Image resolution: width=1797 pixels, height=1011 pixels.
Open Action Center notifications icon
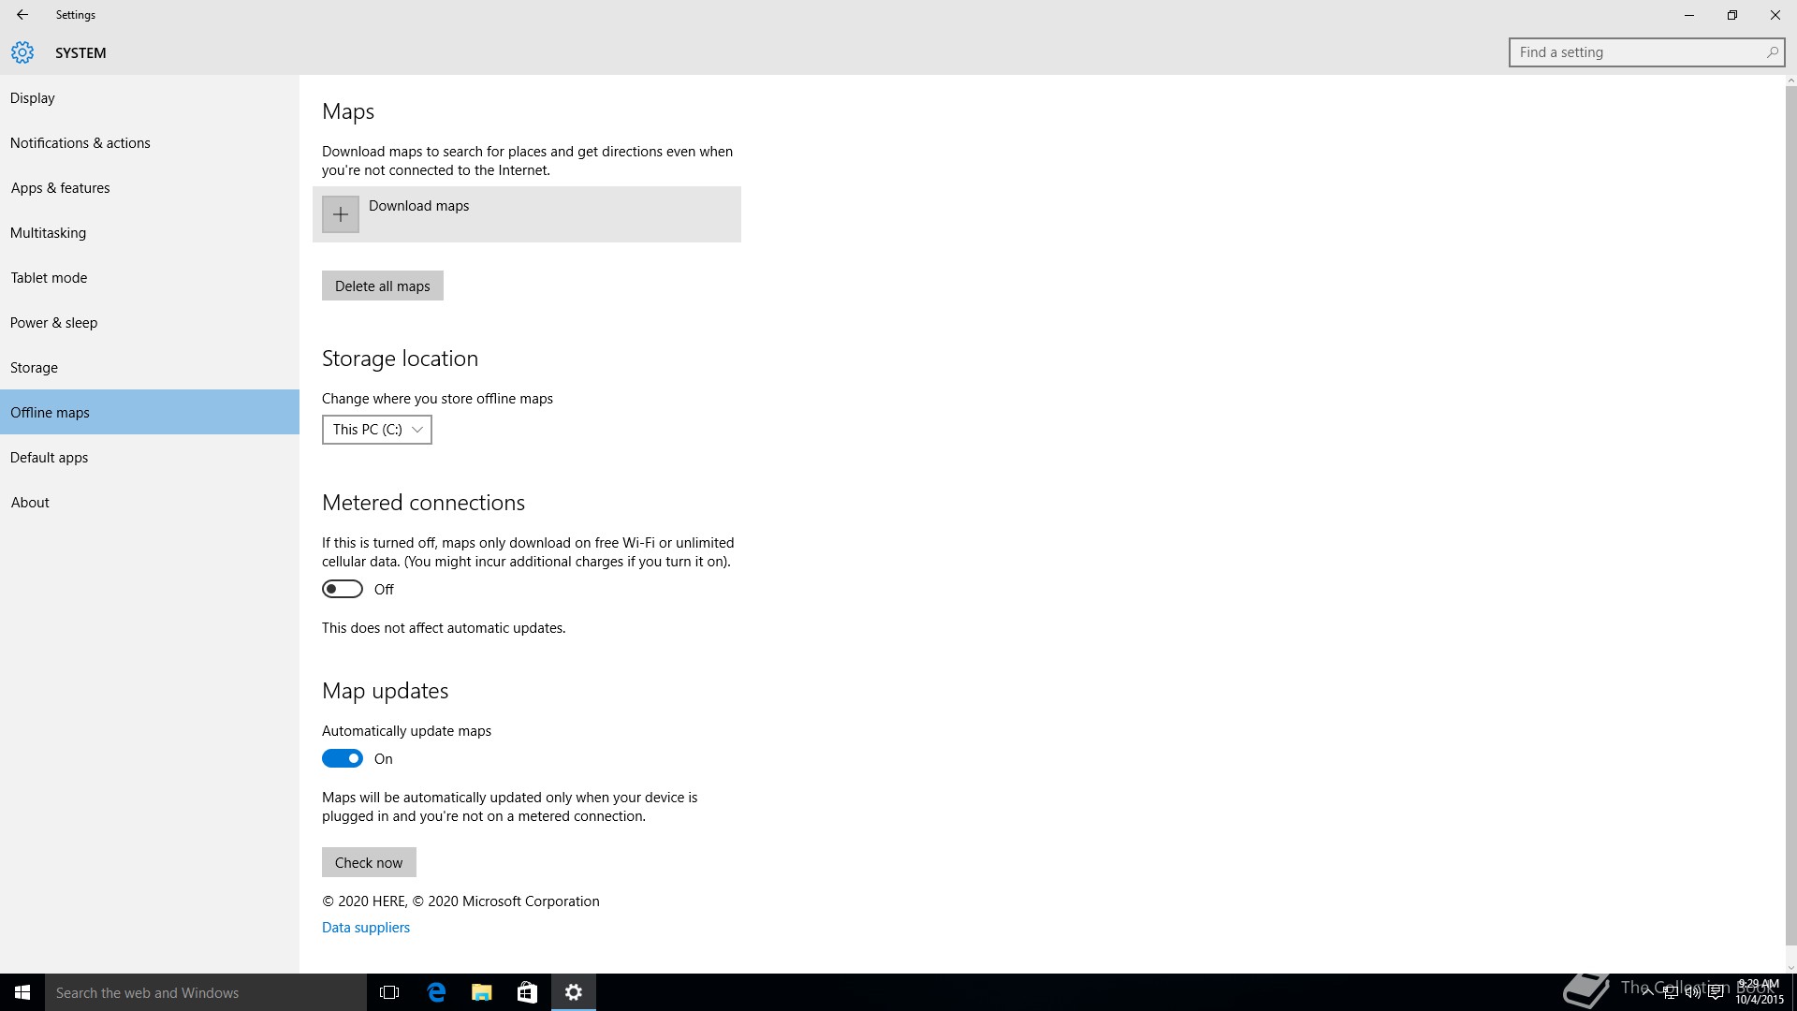point(1716,993)
